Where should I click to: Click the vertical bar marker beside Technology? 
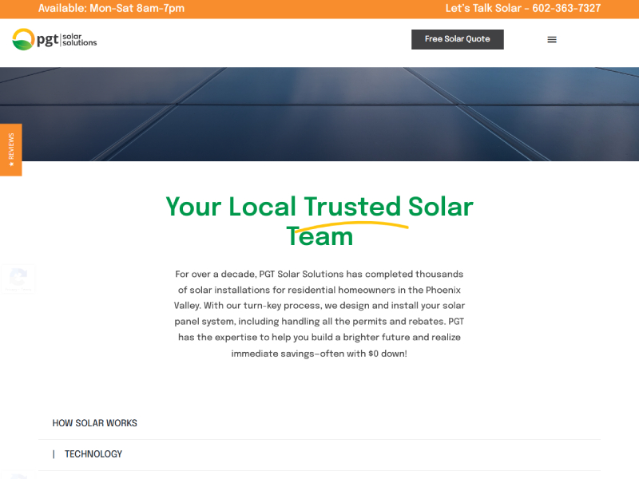[x=54, y=454]
